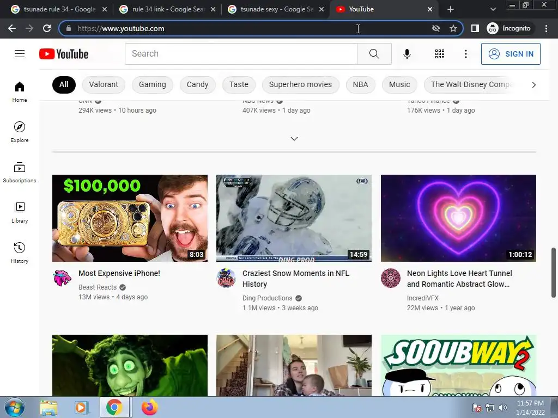Screen dimensions: 558x418
Task: Go to Home in the sidebar
Action: click(20, 91)
